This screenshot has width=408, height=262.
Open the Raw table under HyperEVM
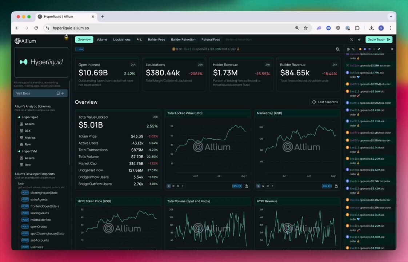pyautogui.click(x=28, y=165)
